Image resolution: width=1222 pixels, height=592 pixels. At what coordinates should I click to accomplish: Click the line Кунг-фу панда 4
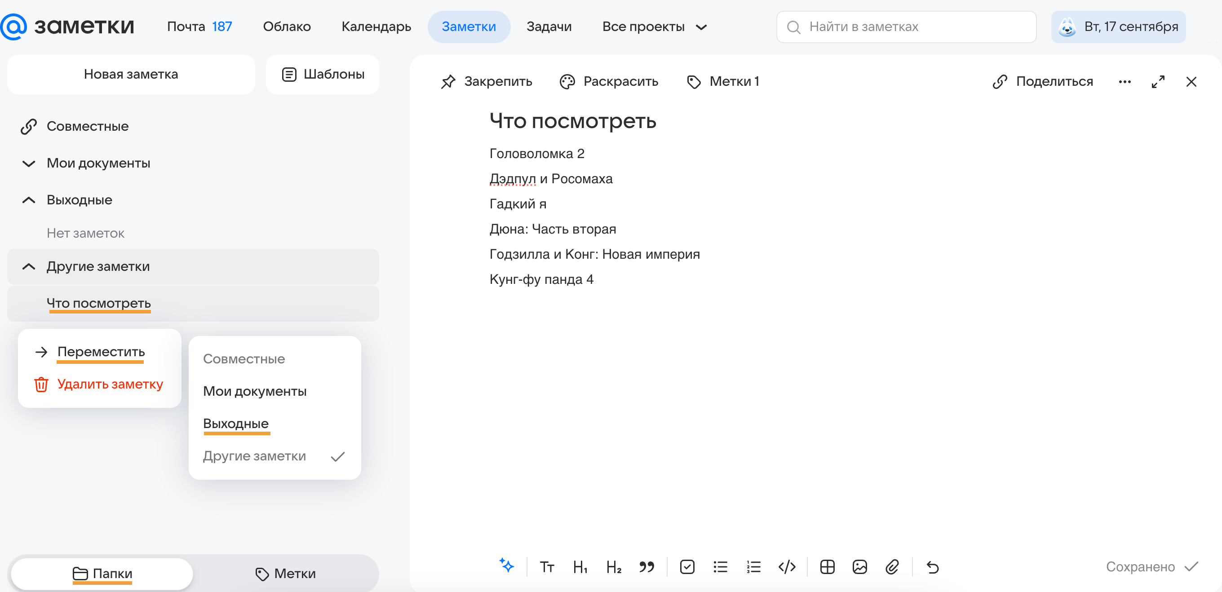(541, 279)
